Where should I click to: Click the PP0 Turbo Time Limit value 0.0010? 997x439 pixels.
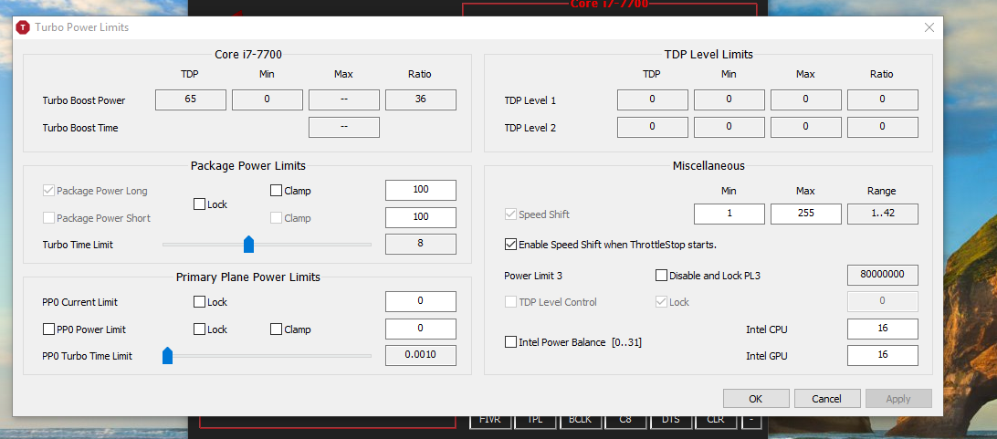pyautogui.click(x=421, y=355)
